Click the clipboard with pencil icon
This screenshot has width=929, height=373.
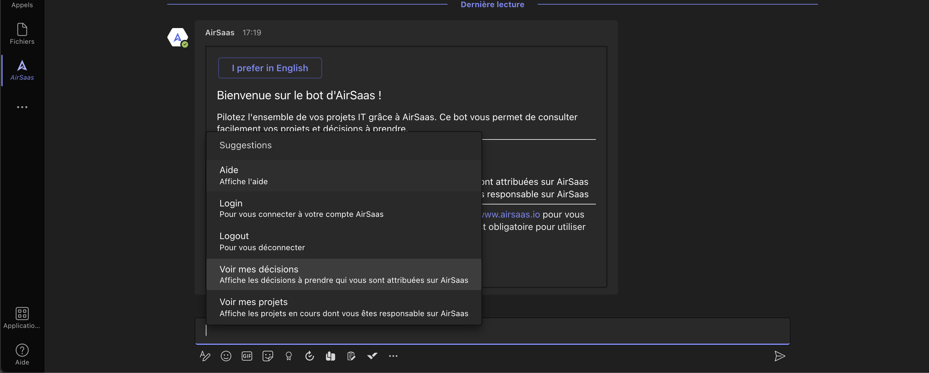(351, 356)
